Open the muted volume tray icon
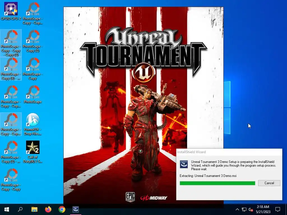The width and height of the screenshot is (287, 215). click(251, 209)
